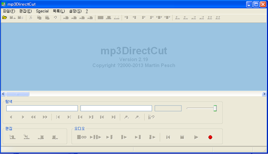
Task: Click the dotted-bar next cue icon
Action: (x=69, y=117)
